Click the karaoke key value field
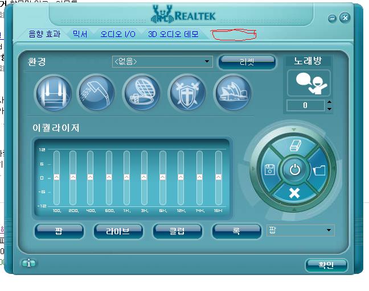Viewport: 369px width, 291px height. [305, 105]
